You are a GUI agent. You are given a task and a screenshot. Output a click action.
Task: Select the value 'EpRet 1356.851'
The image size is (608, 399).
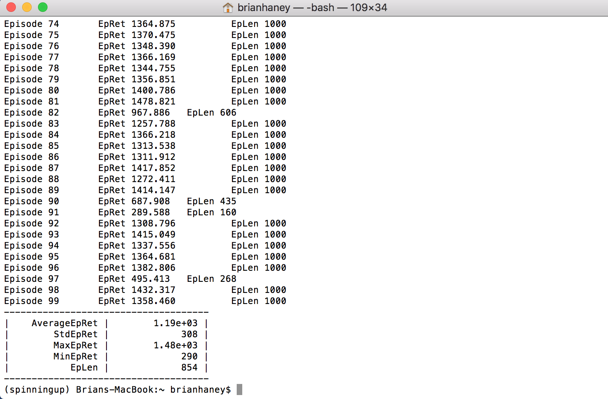pyautogui.click(x=137, y=79)
